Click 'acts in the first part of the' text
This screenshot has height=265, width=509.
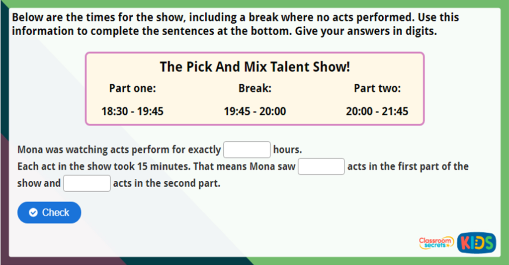click(x=408, y=166)
